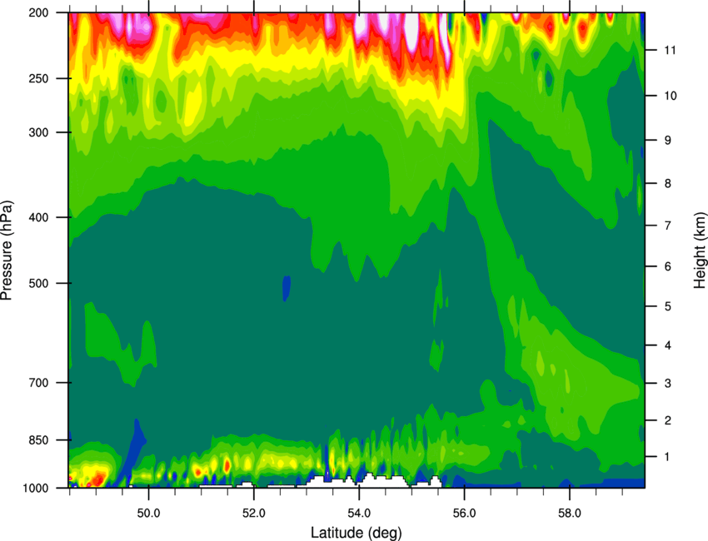708x541 pixels.
Task: Select the 700 pressure tick label
Action: coord(38,382)
